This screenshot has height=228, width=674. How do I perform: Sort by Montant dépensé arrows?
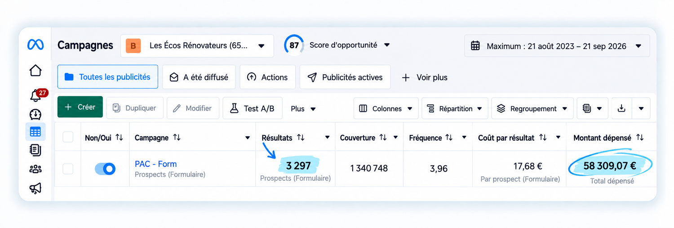[x=639, y=138]
